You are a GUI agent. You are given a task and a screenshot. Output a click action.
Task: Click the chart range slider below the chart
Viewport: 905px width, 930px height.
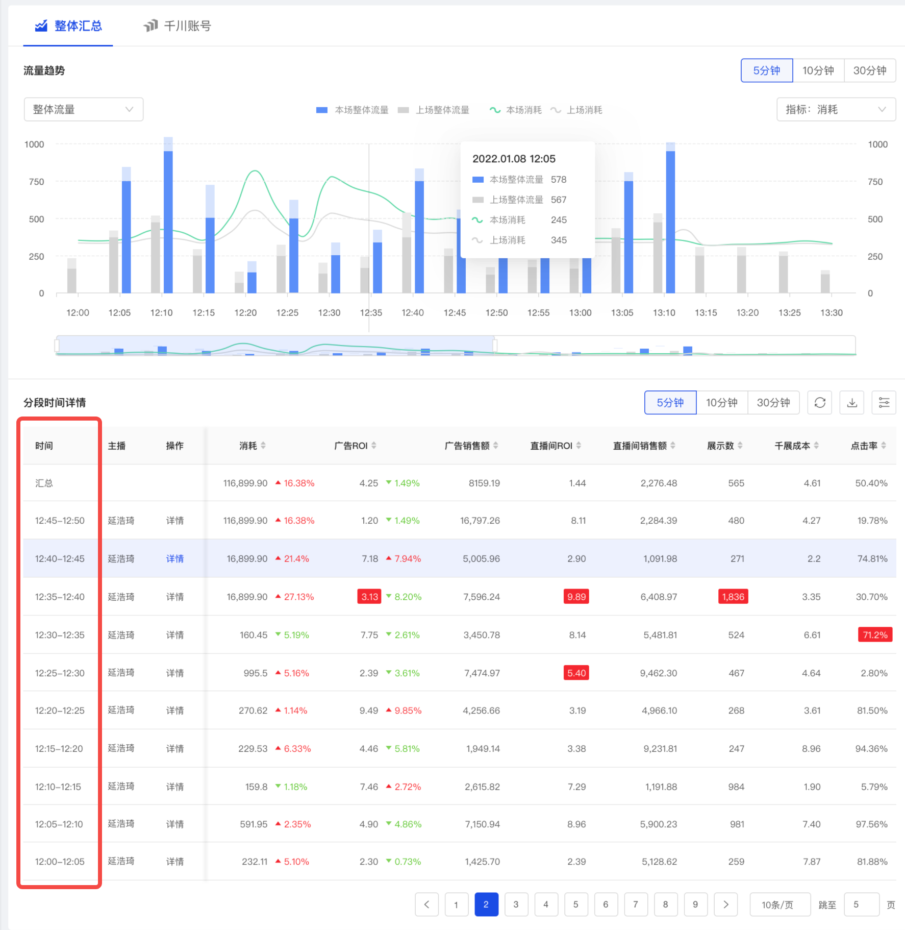[x=275, y=345]
